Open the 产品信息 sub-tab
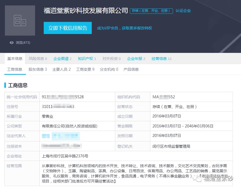 [x=131, y=69]
